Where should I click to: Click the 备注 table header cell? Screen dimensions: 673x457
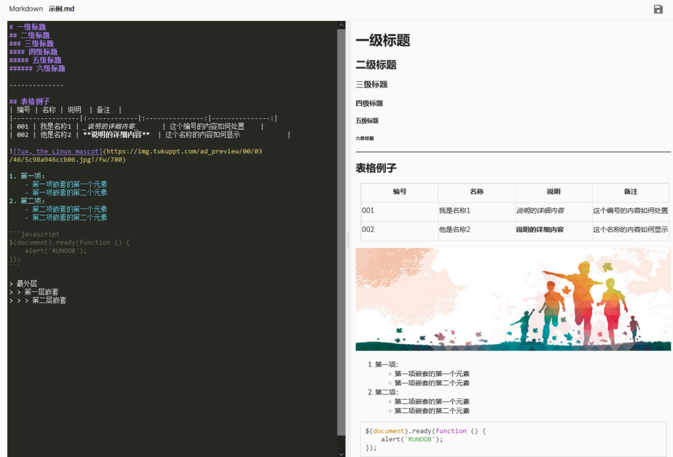630,192
